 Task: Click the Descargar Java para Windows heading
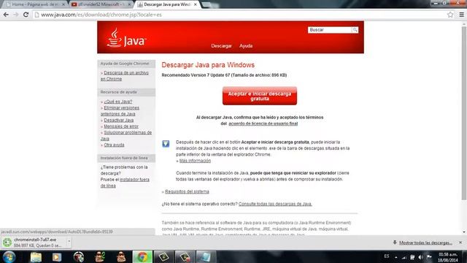(208, 65)
